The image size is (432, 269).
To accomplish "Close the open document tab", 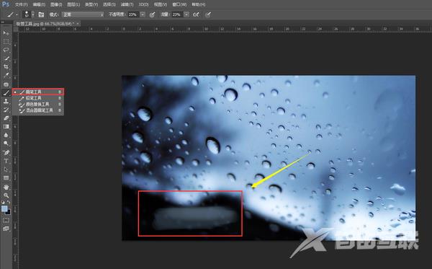I will point(78,24).
